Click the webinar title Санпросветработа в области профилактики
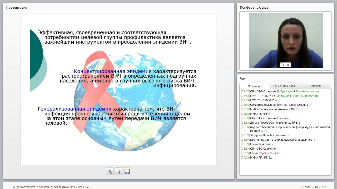Screen dimensions: 337x189 tap(50, 187)
